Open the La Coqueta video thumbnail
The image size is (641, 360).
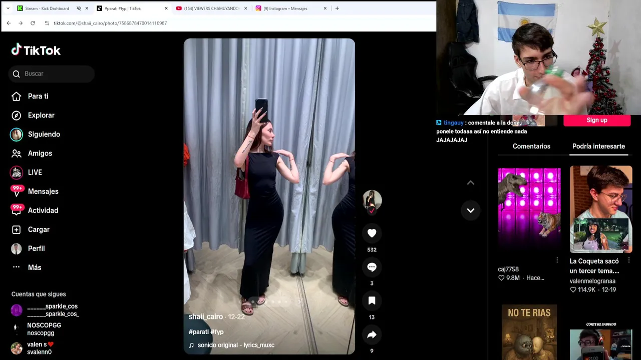601,210
